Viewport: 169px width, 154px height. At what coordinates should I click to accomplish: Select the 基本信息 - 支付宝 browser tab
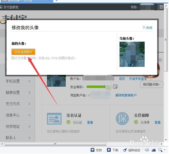point(26,1)
